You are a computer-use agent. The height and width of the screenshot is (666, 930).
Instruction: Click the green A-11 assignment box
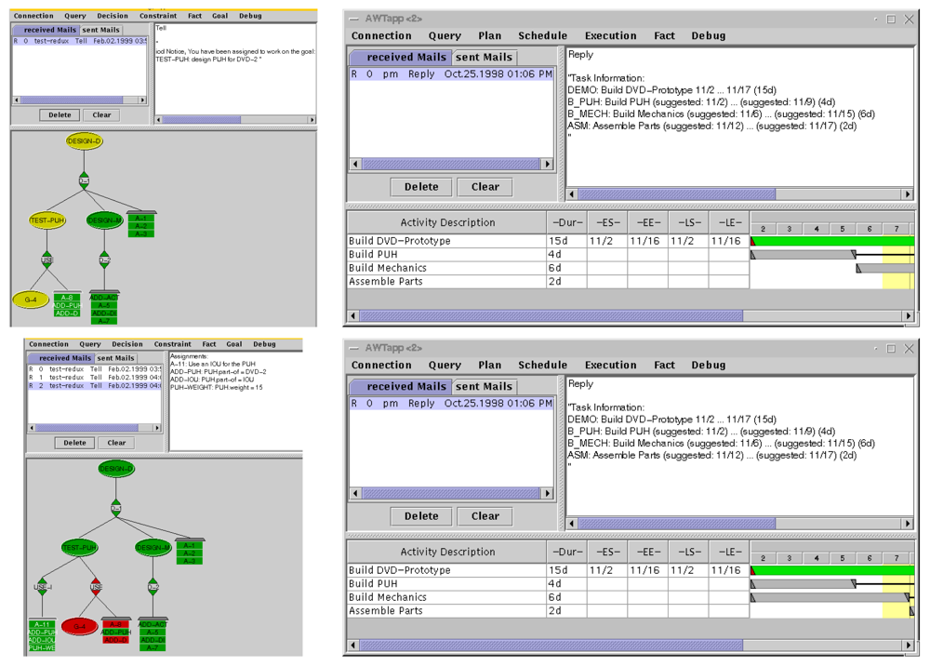click(42, 625)
